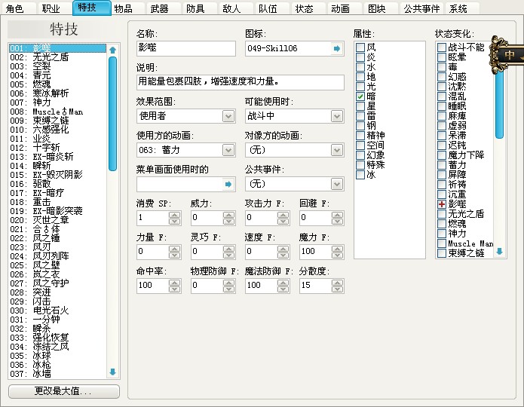Viewport: 524px width, 407px height.
Task: Open the 系统 tab
Action: pos(461,8)
